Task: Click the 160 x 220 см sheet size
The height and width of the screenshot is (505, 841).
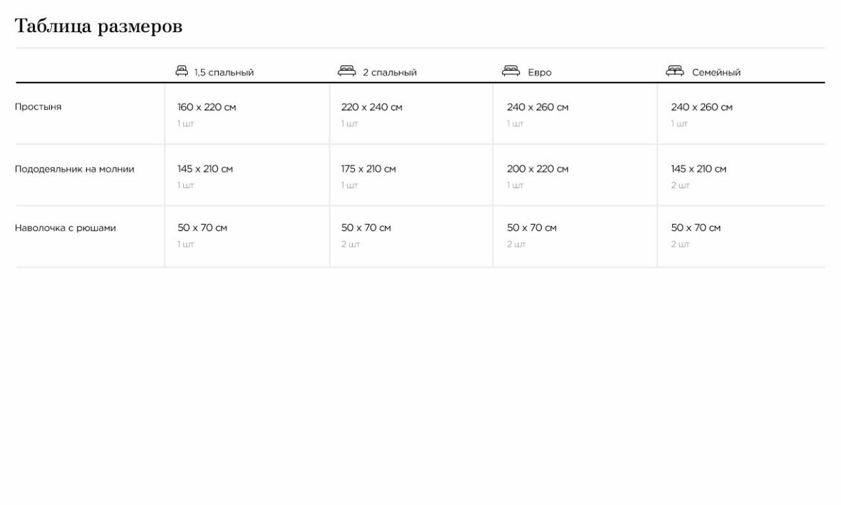Action: tap(206, 107)
